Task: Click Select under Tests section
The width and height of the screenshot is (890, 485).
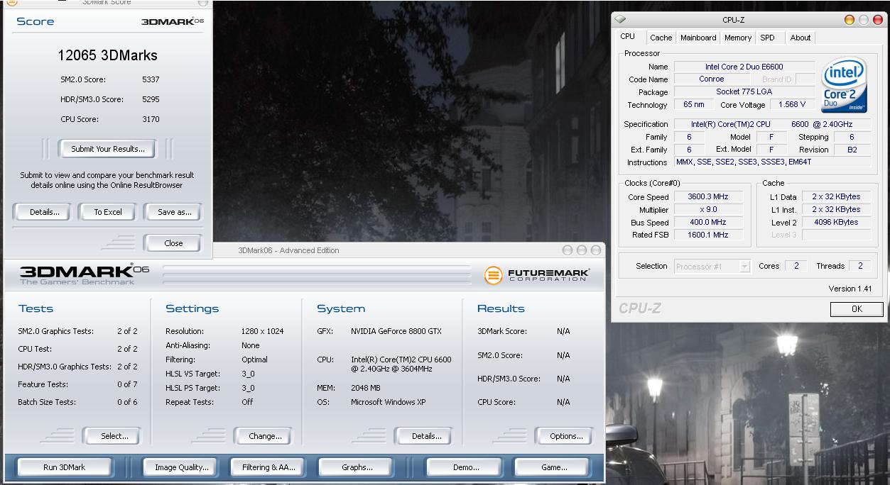Action: tap(114, 436)
